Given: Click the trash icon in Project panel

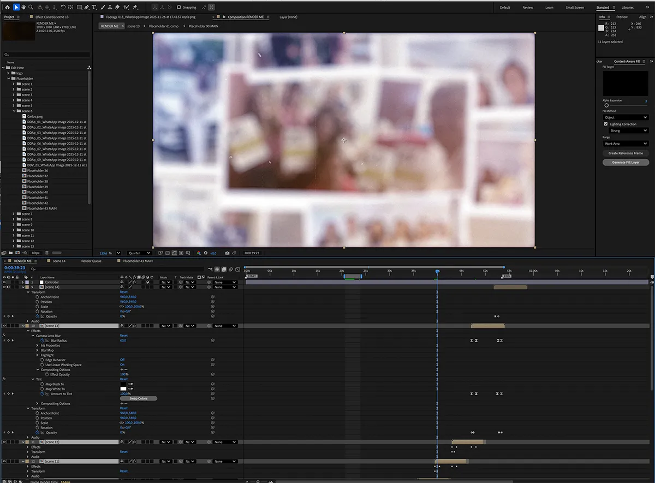Looking at the screenshot, I should [x=46, y=253].
